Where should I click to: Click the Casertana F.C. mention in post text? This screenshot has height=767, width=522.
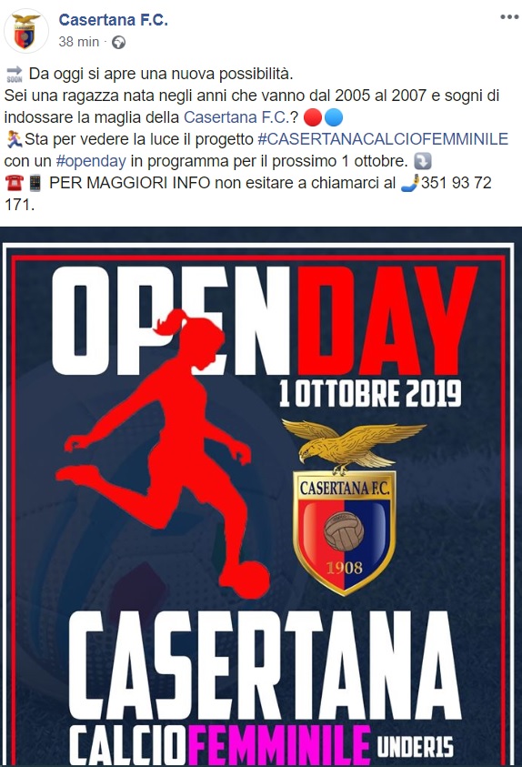(236, 117)
